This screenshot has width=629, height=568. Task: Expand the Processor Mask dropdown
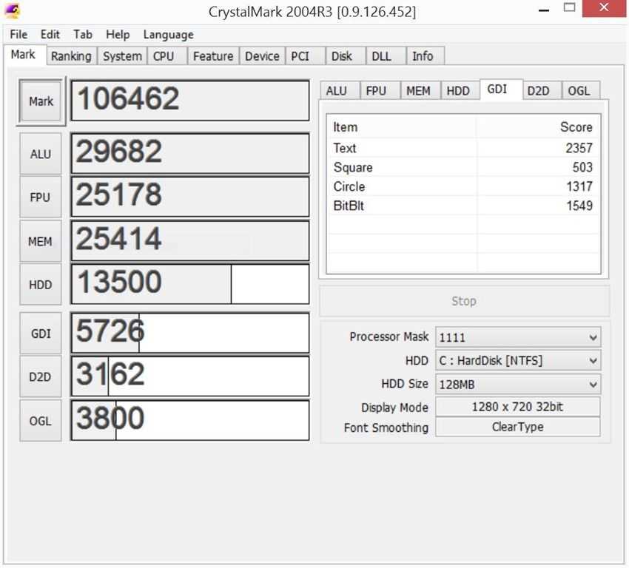point(518,337)
